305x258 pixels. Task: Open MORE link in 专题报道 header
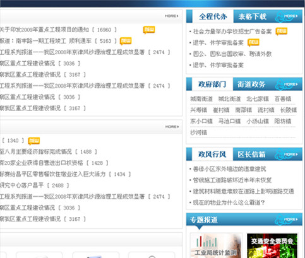click(291, 220)
